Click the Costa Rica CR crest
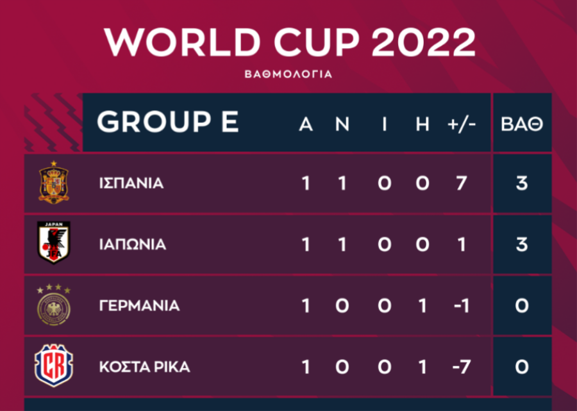This screenshot has width=577, height=411. click(x=54, y=366)
